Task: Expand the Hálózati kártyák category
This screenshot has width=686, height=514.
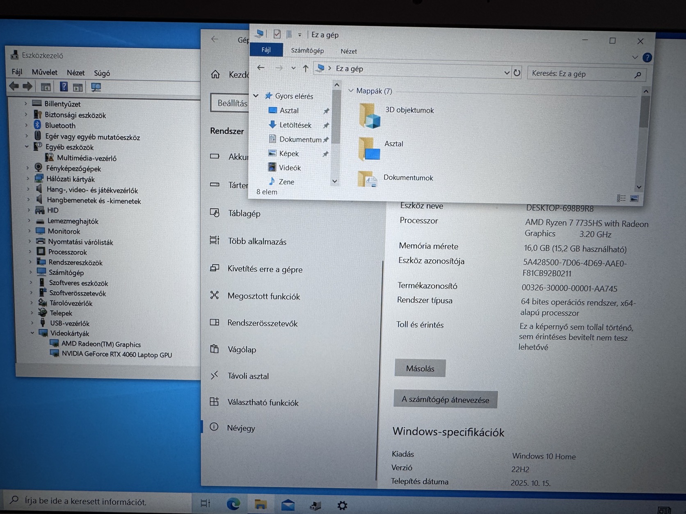Action: click(27, 178)
